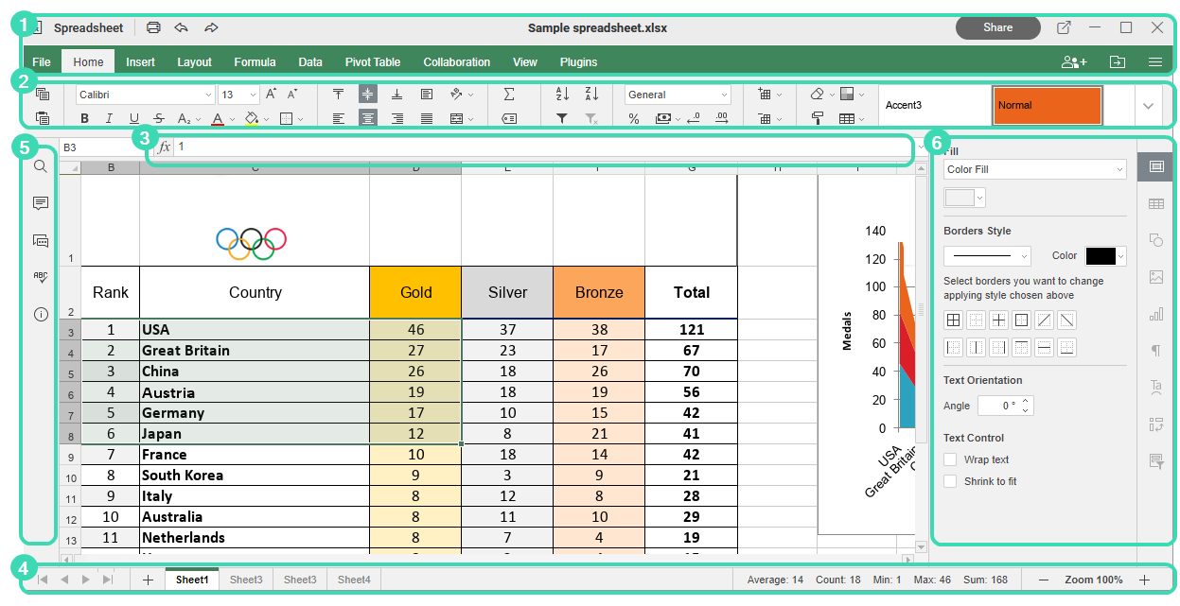Screen dimensions: 1180x606
Task: Expand the formula bar
Action: [920, 147]
